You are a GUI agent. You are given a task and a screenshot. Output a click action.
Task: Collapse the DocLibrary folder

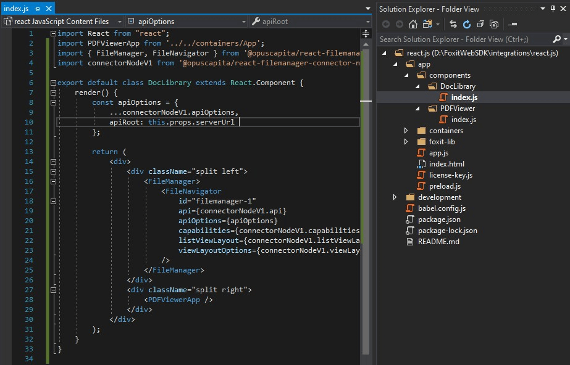click(x=417, y=86)
